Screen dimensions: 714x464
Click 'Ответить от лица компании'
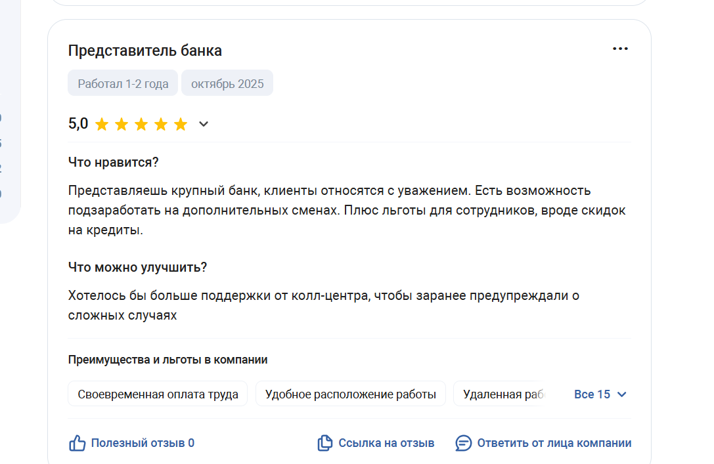tap(554, 443)
